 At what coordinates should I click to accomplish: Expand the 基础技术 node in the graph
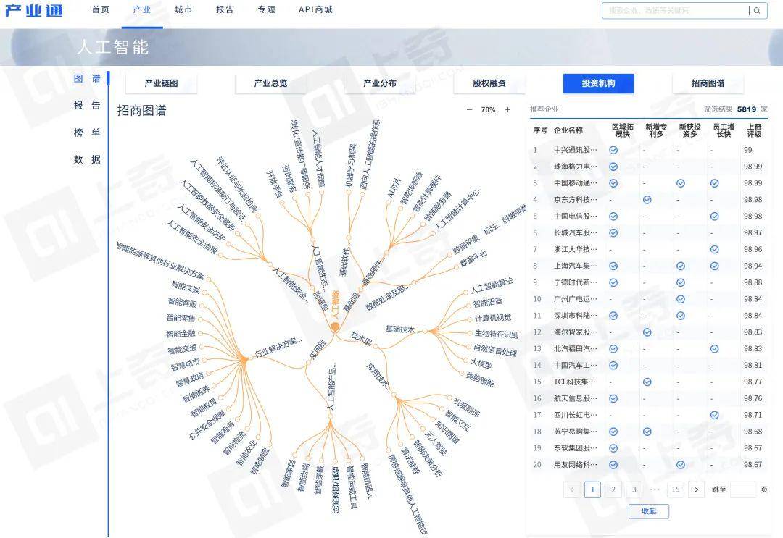[425, 330]
